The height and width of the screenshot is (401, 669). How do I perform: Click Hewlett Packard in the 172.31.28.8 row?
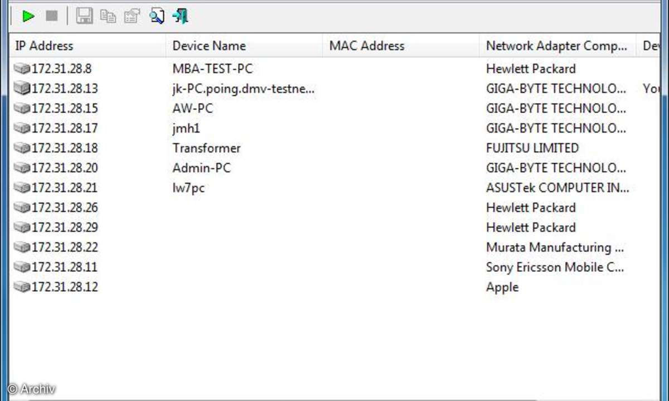(x=531, y=69)
